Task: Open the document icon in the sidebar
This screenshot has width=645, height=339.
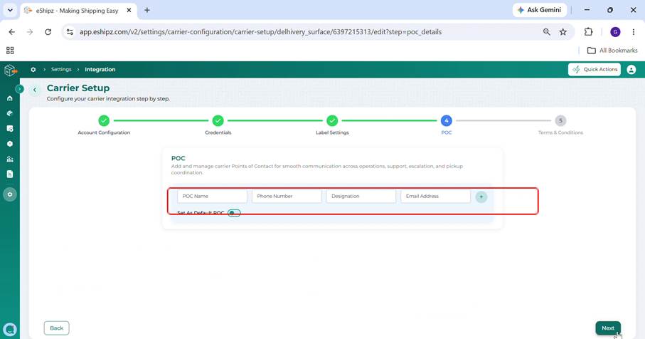Action: point(10,174)
